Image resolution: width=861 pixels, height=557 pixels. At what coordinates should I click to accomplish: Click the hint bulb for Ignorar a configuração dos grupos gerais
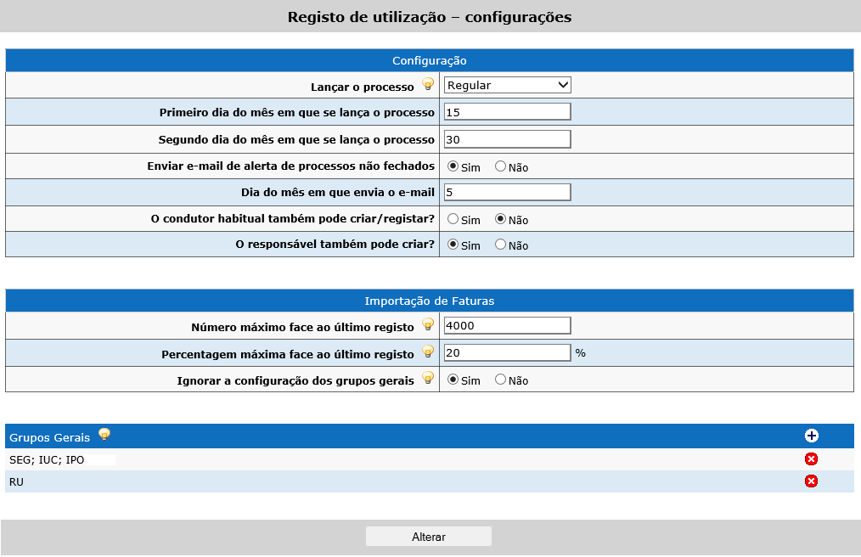[428, 378]
